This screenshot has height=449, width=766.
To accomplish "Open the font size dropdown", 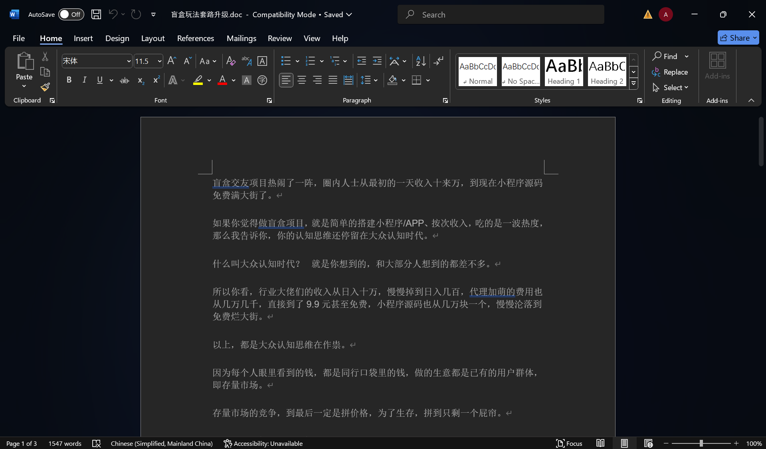I will tap(160, 61).
